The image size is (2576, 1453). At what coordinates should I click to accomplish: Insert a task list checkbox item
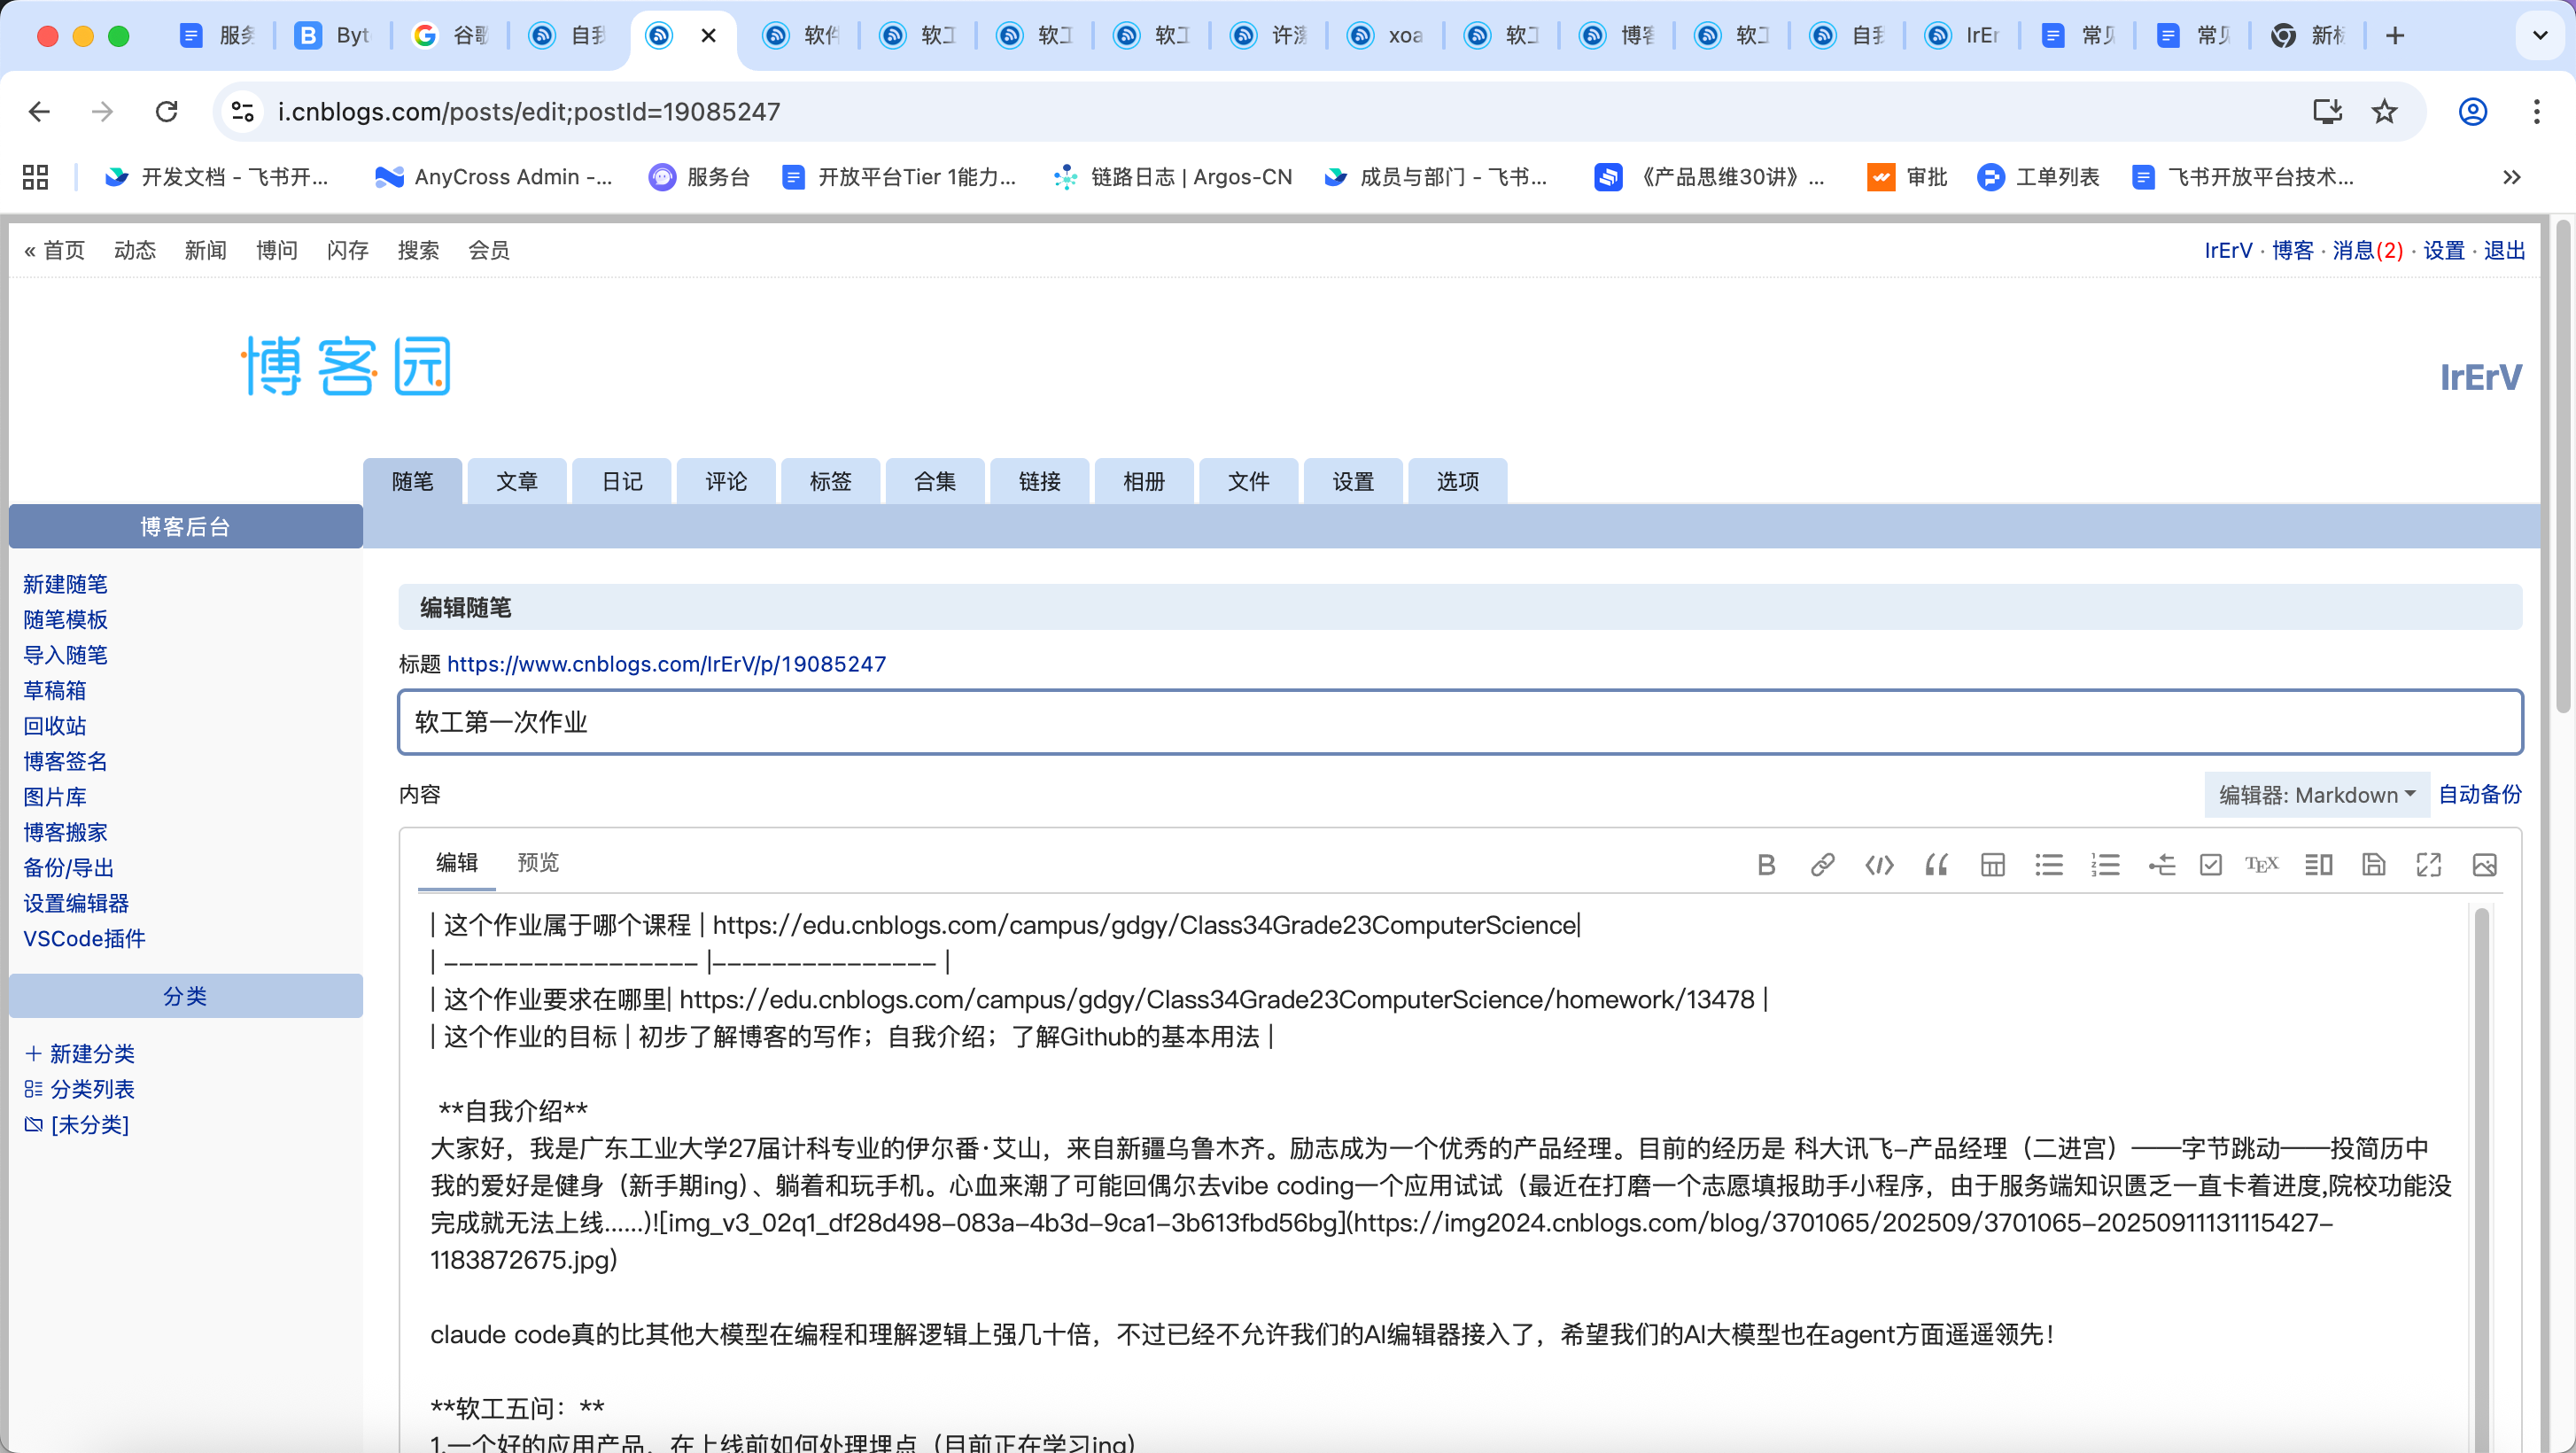tap(2211, 865)
